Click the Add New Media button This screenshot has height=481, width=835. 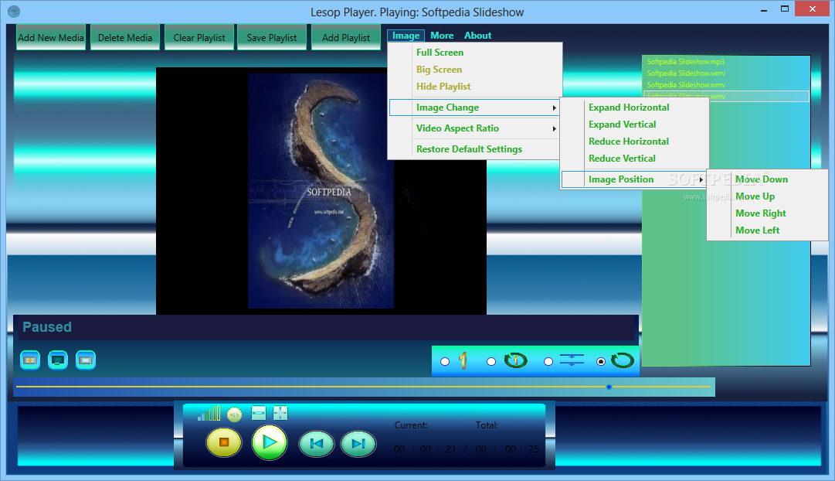[51, 38]
